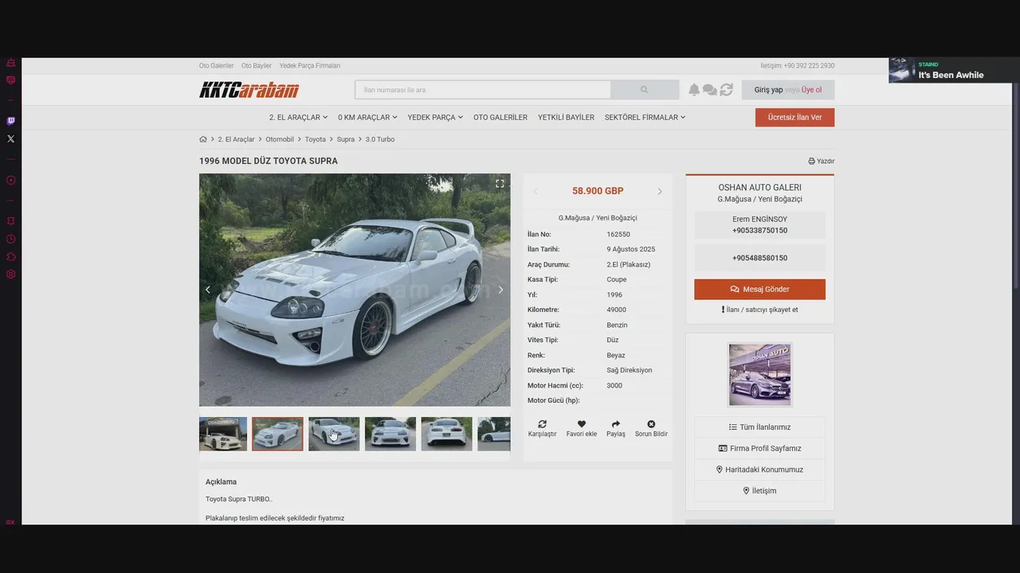Screen dimensions: 1020x573
Task: View the photo in fullscreen
Action: 500,183
